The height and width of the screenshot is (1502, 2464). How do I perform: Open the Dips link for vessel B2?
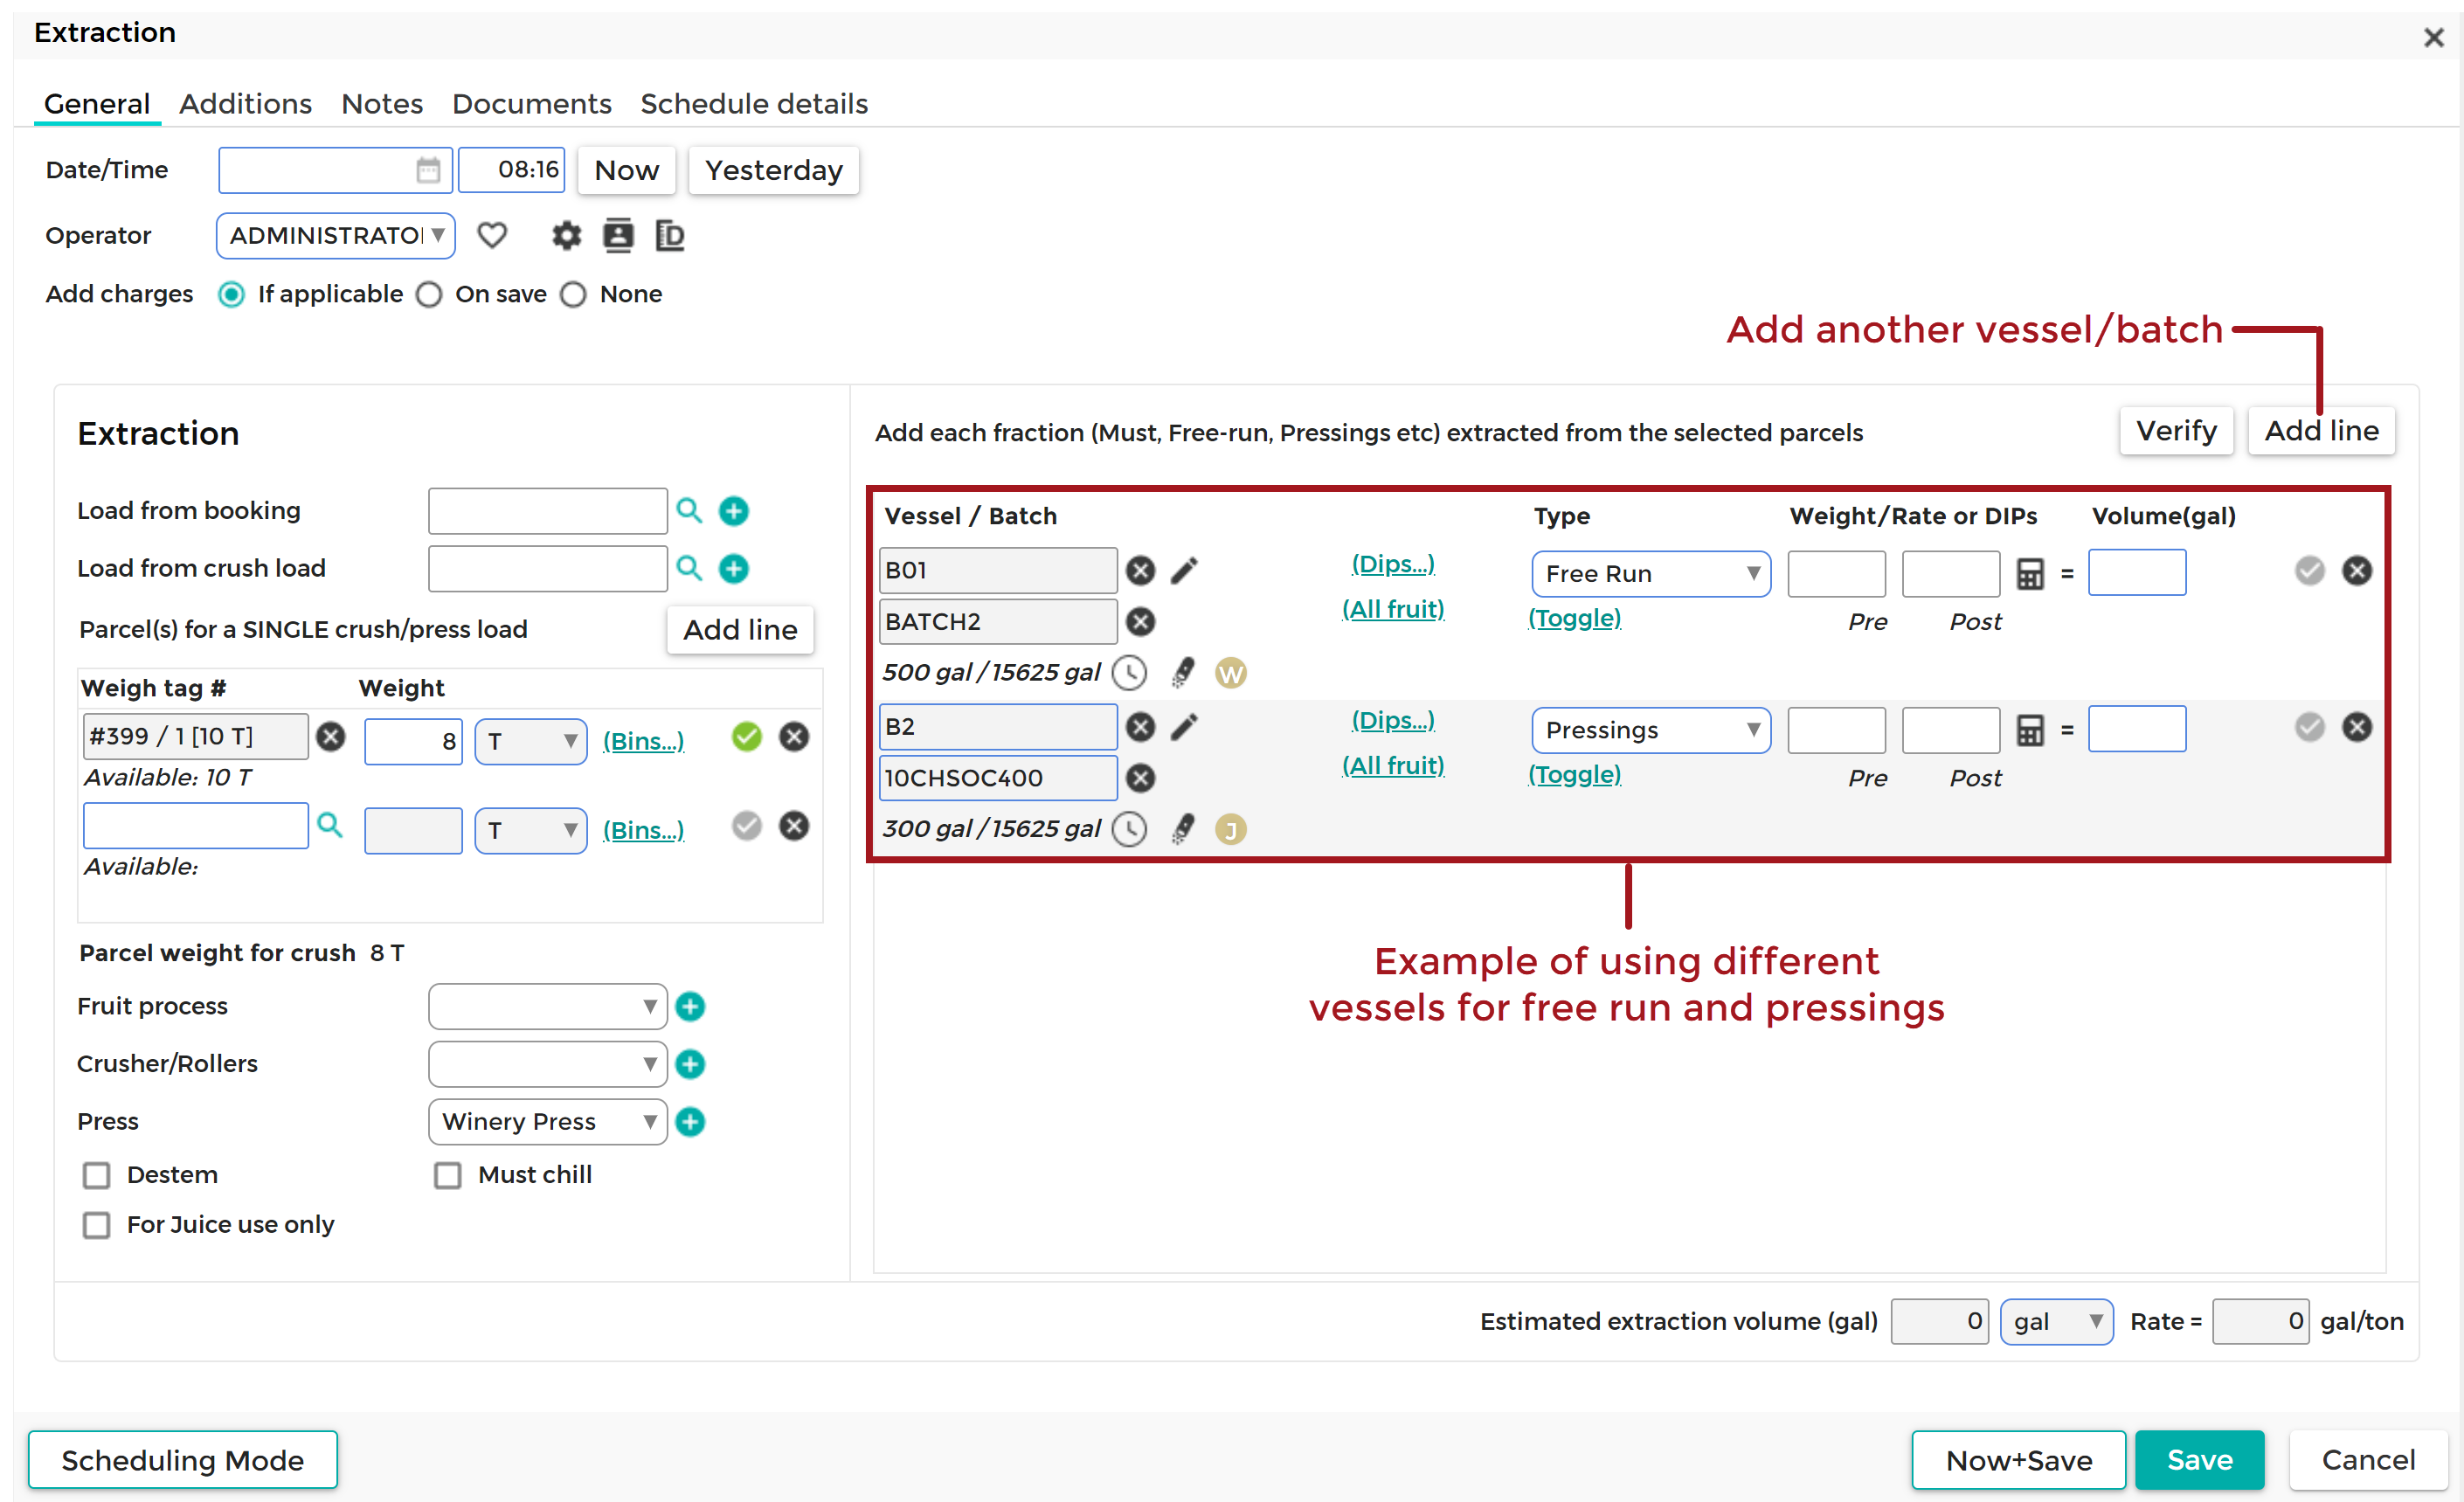(x=1393, y=720)
